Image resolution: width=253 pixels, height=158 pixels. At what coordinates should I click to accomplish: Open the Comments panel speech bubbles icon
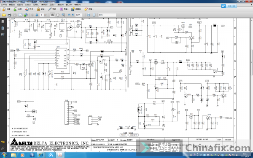[3, 142]
